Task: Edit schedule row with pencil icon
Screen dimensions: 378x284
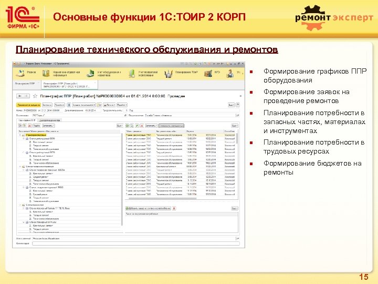Action: tap(137, 126)
